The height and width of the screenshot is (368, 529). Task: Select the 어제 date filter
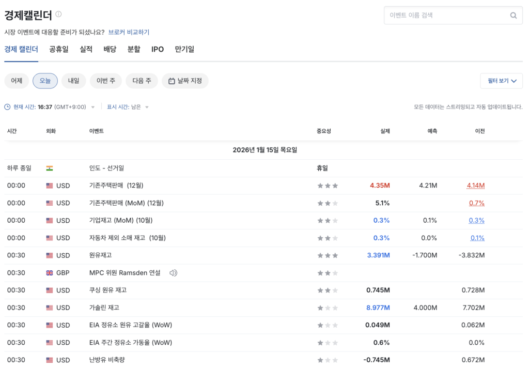pos(17,81)
